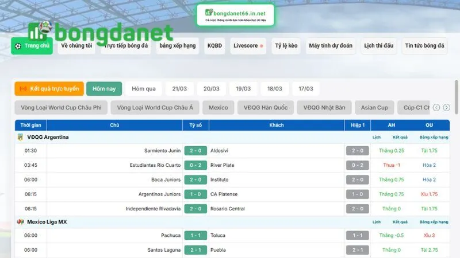Click the Rosario Central team name
This screenshot has width=460, height=258.
pyautogui.click(x=227, y=209)
